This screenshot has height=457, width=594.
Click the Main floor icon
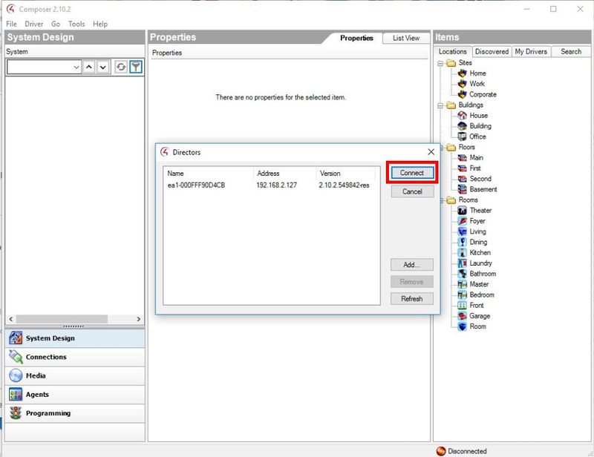click(x=462, y=157)
